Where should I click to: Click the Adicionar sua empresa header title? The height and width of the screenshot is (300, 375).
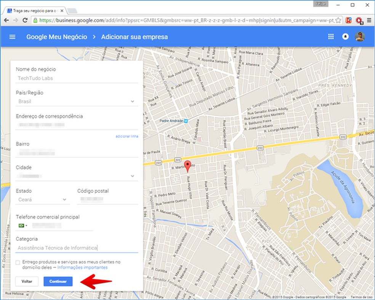point(135,37)
